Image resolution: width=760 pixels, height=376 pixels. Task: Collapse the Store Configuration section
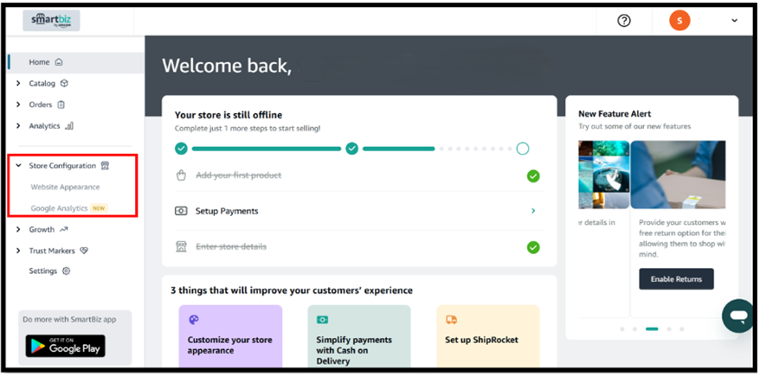click(18, 166)
